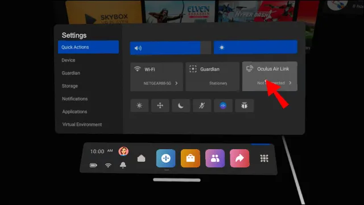Click the notifications bell in dock

[x=123, y=165]
